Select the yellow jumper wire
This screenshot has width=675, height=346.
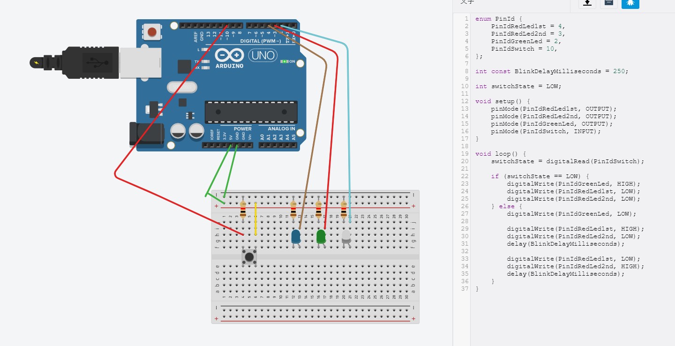pyautogui.click(x=255, y=218)
